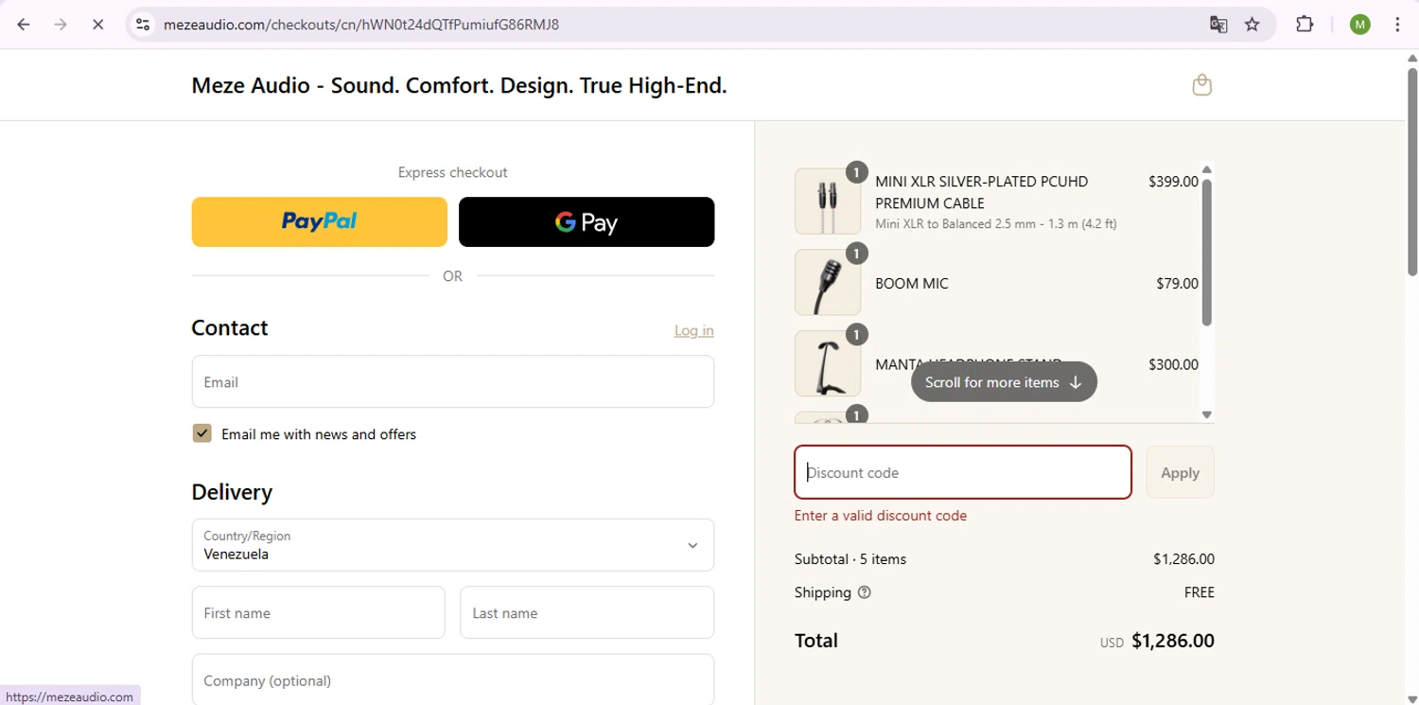Uncheck Email me with news and offers
Image resolution: width=1419 pixels, height=705 pixels.
point(202,433)
